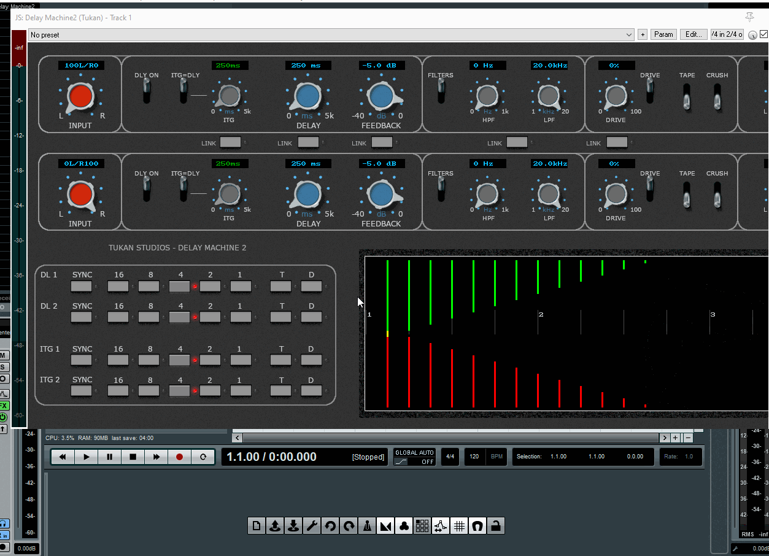Viewport: 769px width, 556px height.
Task: Click the red Record transport button
Action: [x=179, y=457]
